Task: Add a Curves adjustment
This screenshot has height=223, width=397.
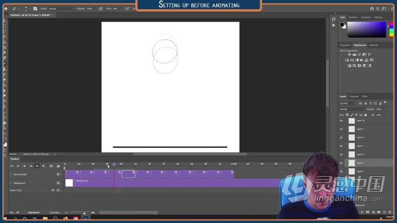Action: coord(359,55)
